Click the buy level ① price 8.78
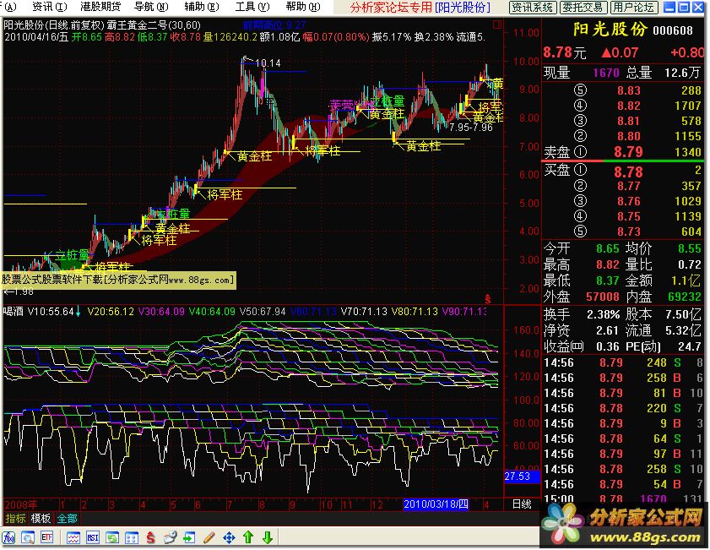This screenshot has height=550, width=710. 628,172
